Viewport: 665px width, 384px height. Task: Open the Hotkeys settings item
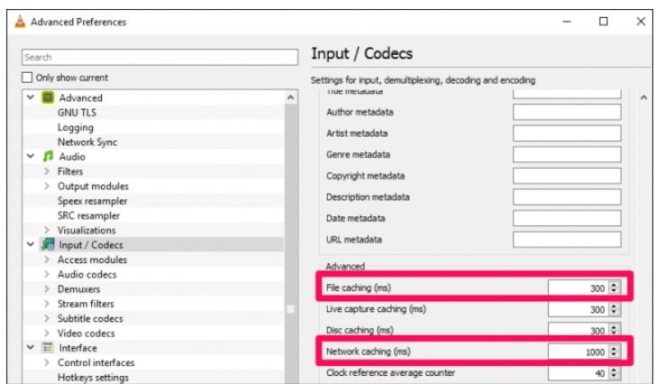[93, 378]
